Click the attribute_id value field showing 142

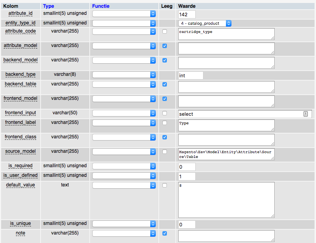(x=186, y=14)
